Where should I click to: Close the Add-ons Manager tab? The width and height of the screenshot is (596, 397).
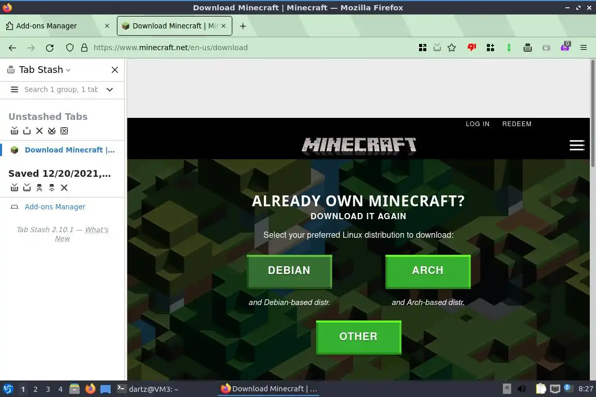[107, 26]
